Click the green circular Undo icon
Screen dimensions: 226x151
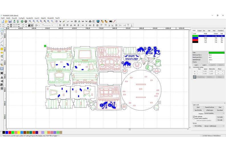(22, 21)
